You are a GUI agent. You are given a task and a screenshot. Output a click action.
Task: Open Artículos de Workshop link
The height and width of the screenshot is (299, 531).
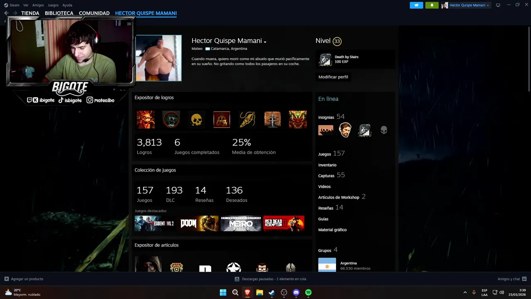click(342, 197)
